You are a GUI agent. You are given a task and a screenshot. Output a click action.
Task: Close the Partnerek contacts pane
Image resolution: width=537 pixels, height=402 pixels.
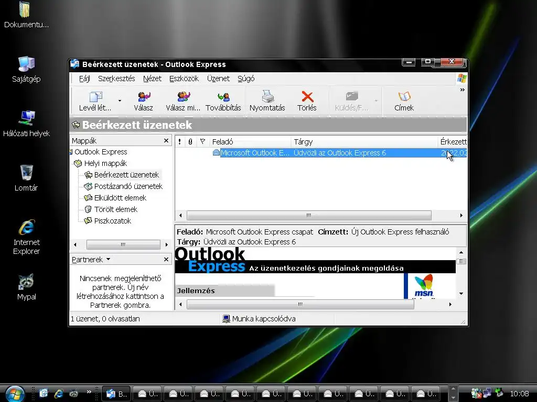[x=166, y=260]
